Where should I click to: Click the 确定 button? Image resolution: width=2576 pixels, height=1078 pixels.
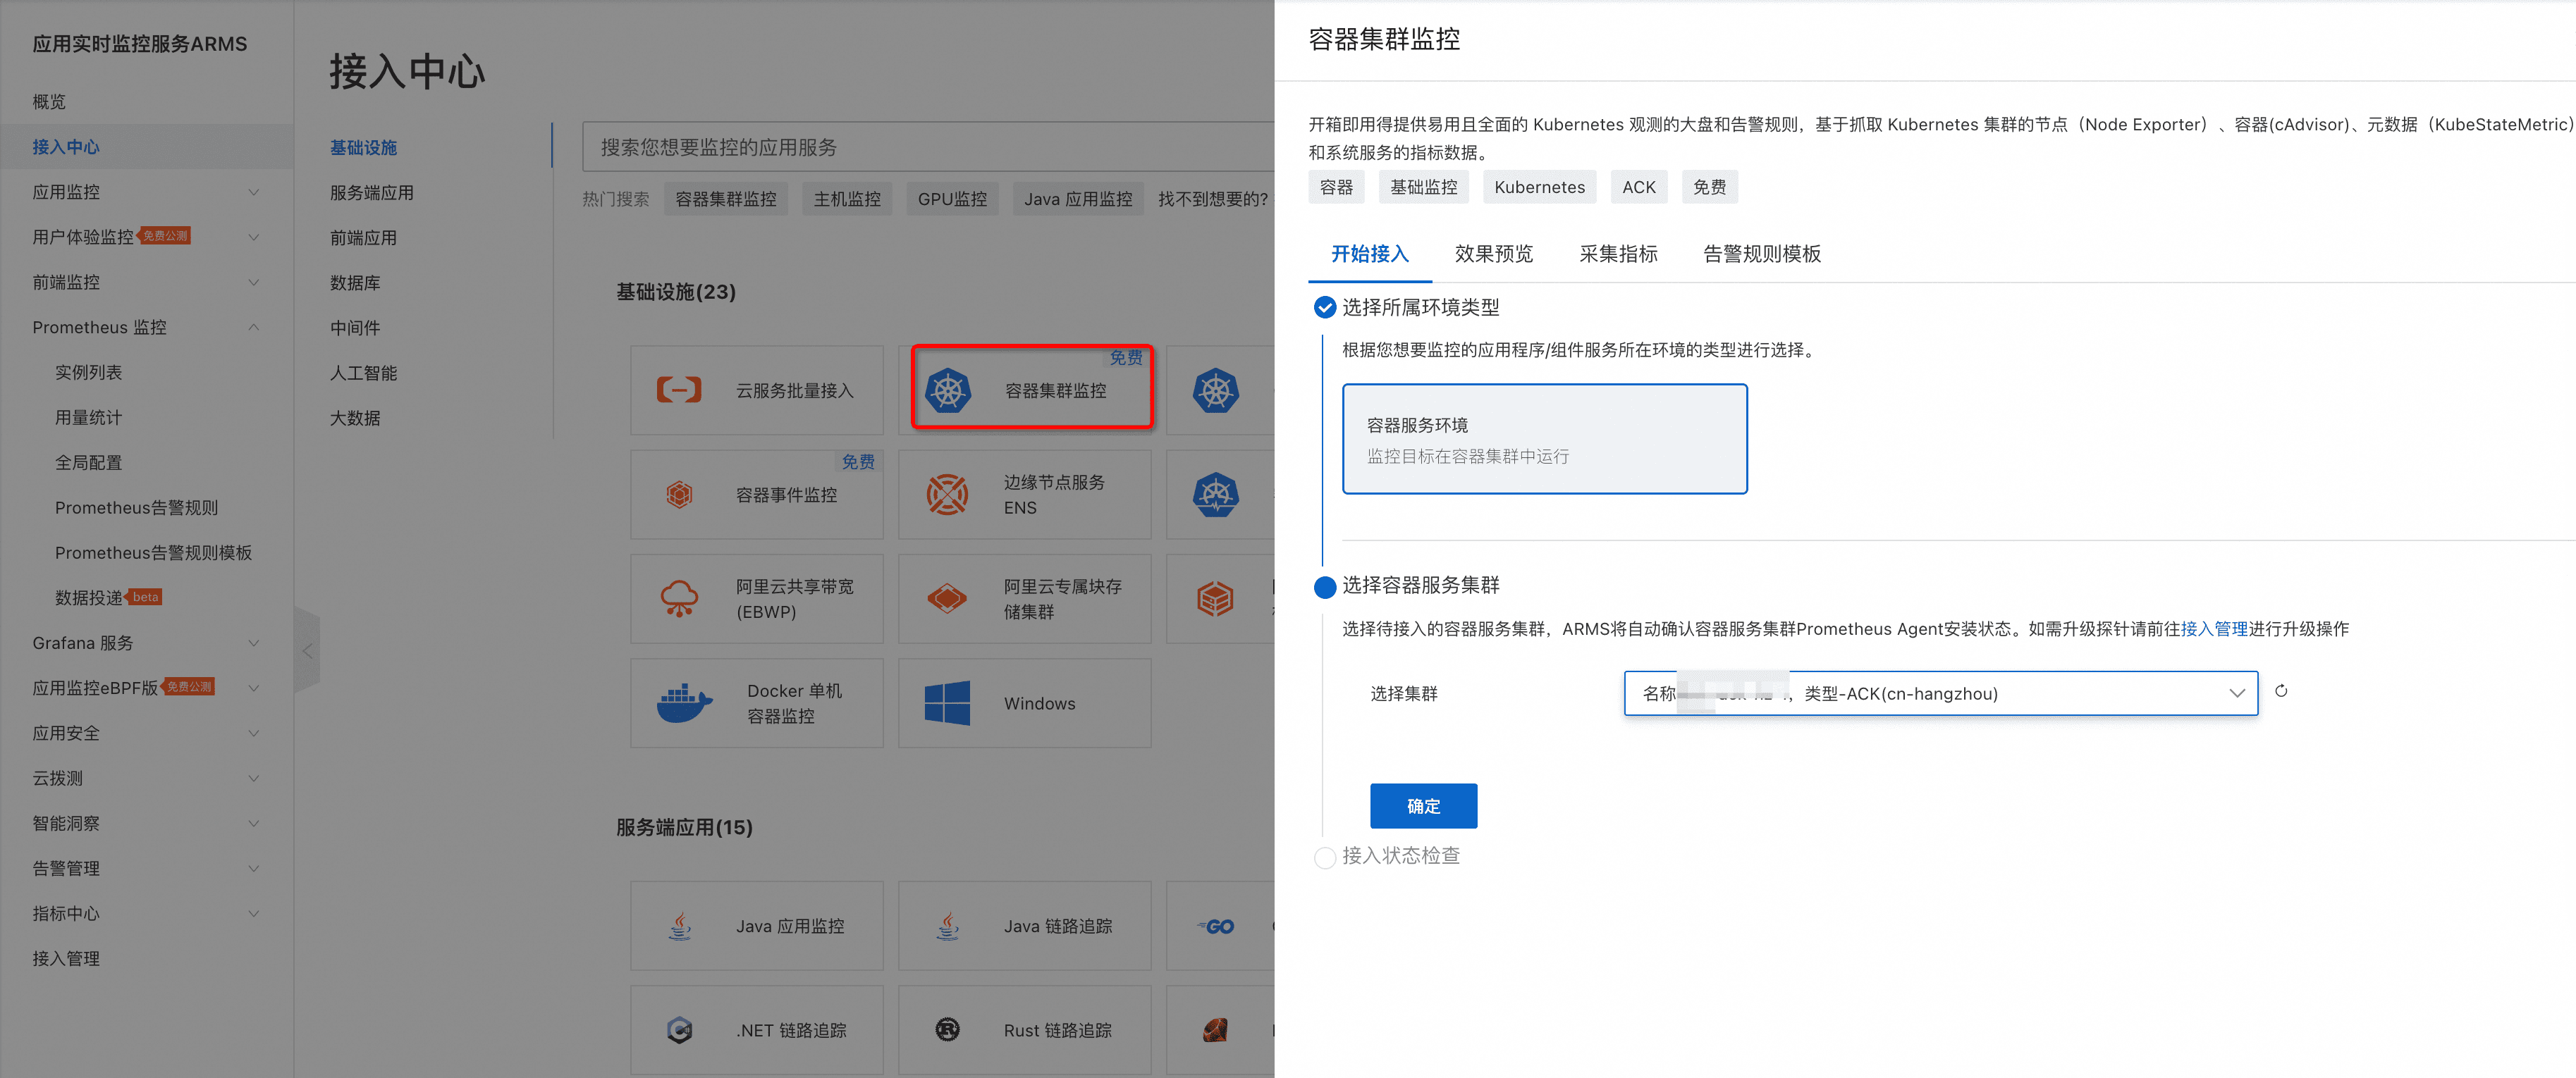(x=1423, y=806)
